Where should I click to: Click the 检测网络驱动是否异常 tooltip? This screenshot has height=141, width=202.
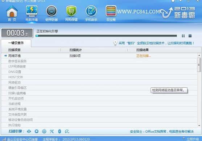coord(169,90)
